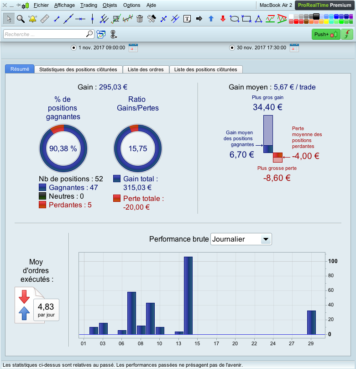Open the Options menu

coord(132,5)
